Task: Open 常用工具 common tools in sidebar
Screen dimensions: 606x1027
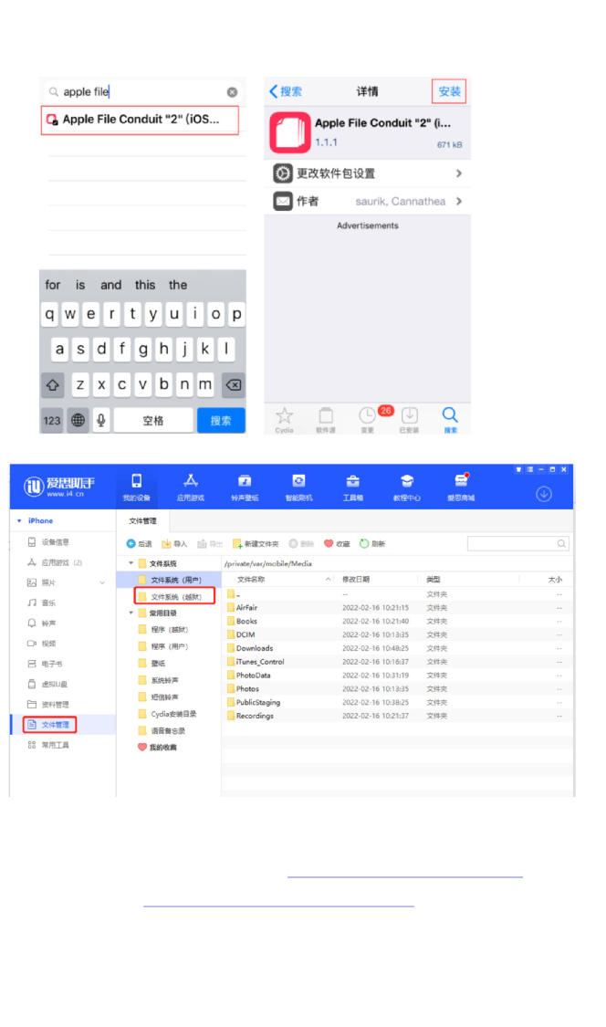Action: (x=48, y=745)
